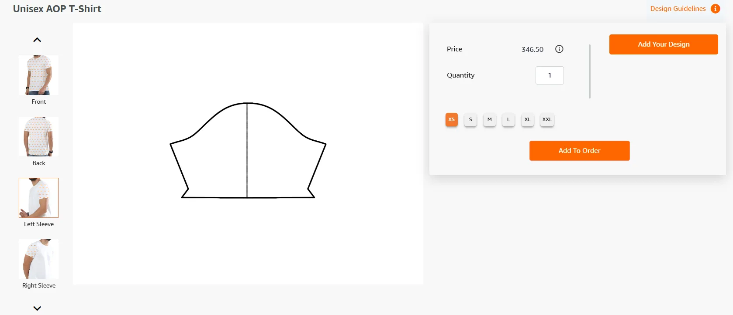Click the 'Unisex AOP T-Shirt' title

click(x=57, y=9)
